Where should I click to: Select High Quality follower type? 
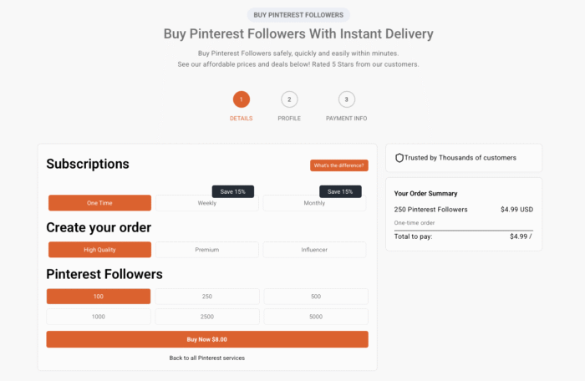[99, 250]
